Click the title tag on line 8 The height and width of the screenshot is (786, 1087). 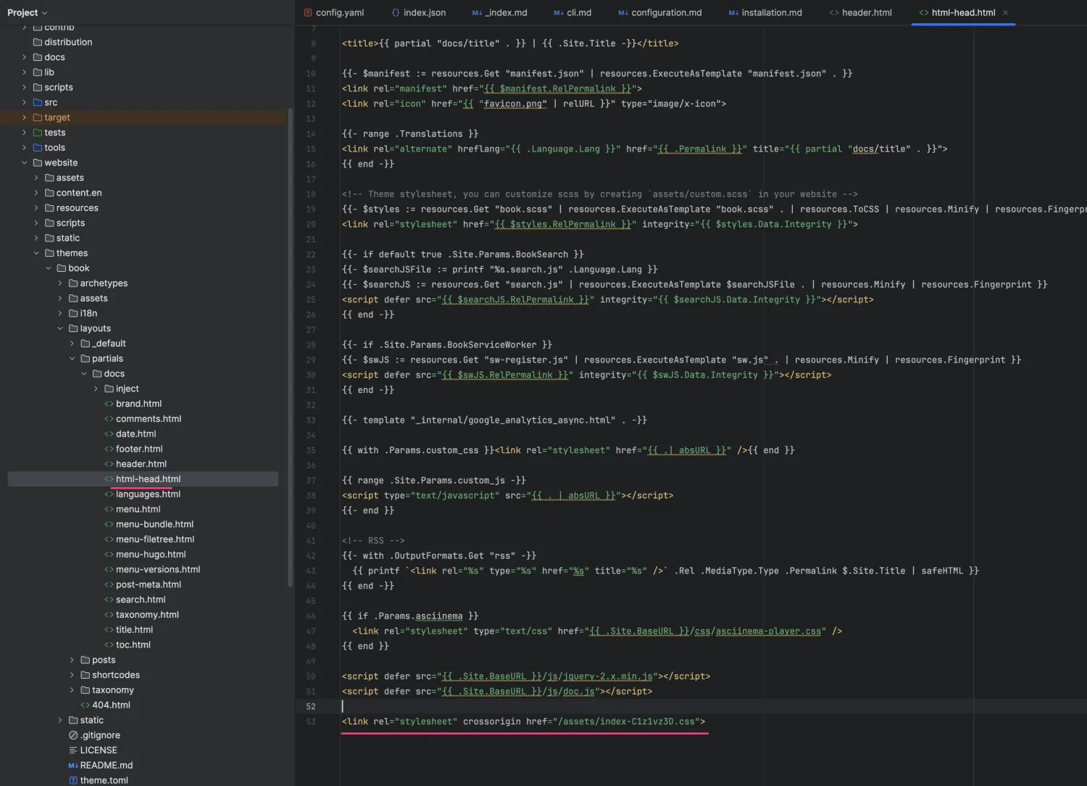510,44
